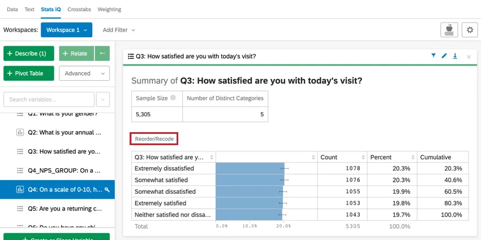Click the pencil edit icon on Q3 card

click(444, 56)
